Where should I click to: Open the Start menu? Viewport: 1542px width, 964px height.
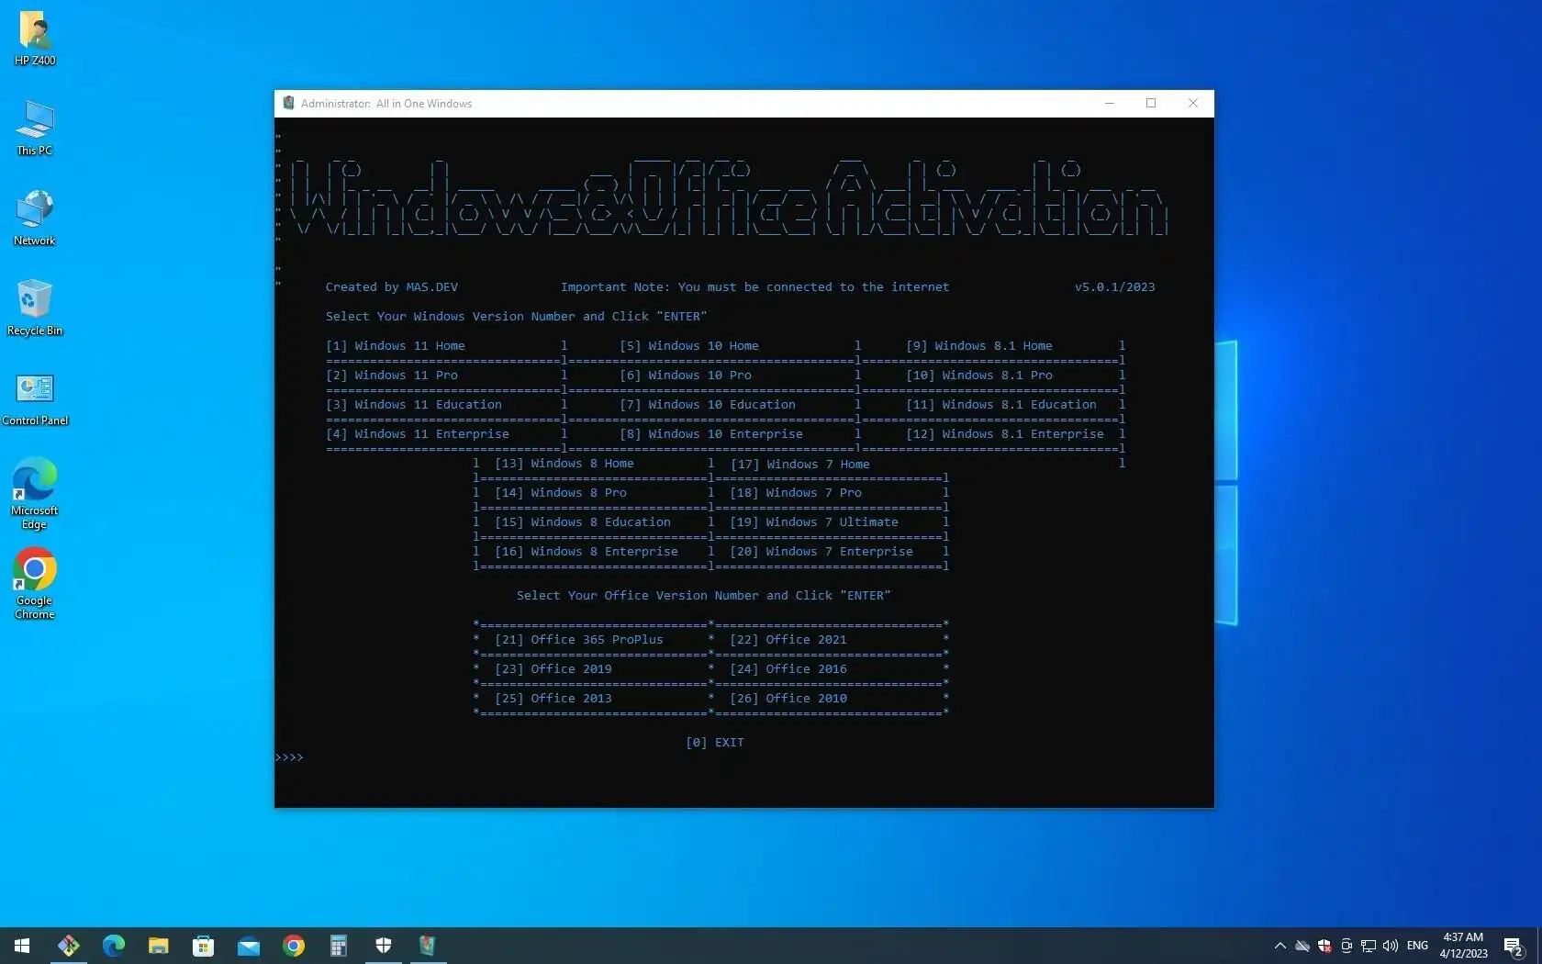tap(21, 946)
